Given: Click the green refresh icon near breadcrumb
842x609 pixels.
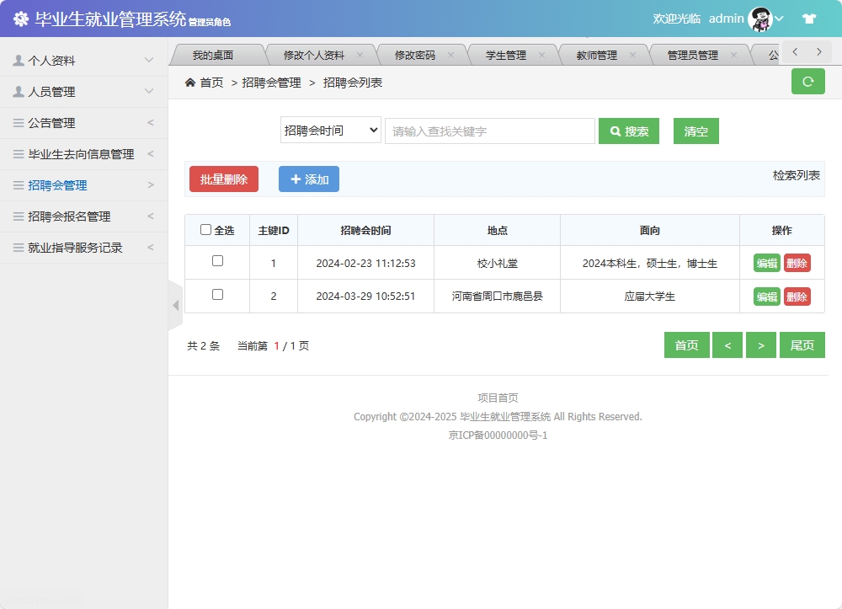Looking at the screenshot, I should coord(807,82).
